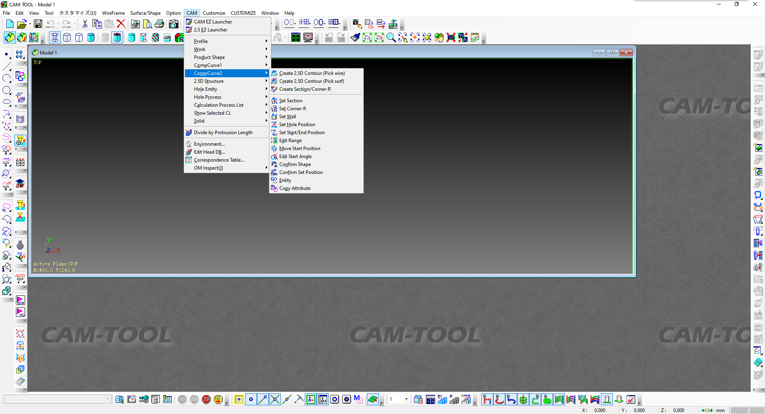Click the green surface color icon in bottom toolbar
This screenshot has width=765, height=414.
373,399
